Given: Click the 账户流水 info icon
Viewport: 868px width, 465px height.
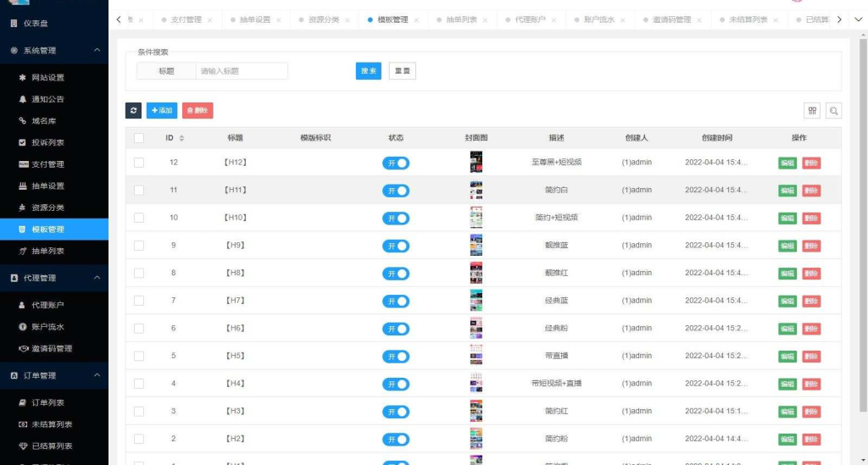Looking at the screenshot, I should 22,327.
